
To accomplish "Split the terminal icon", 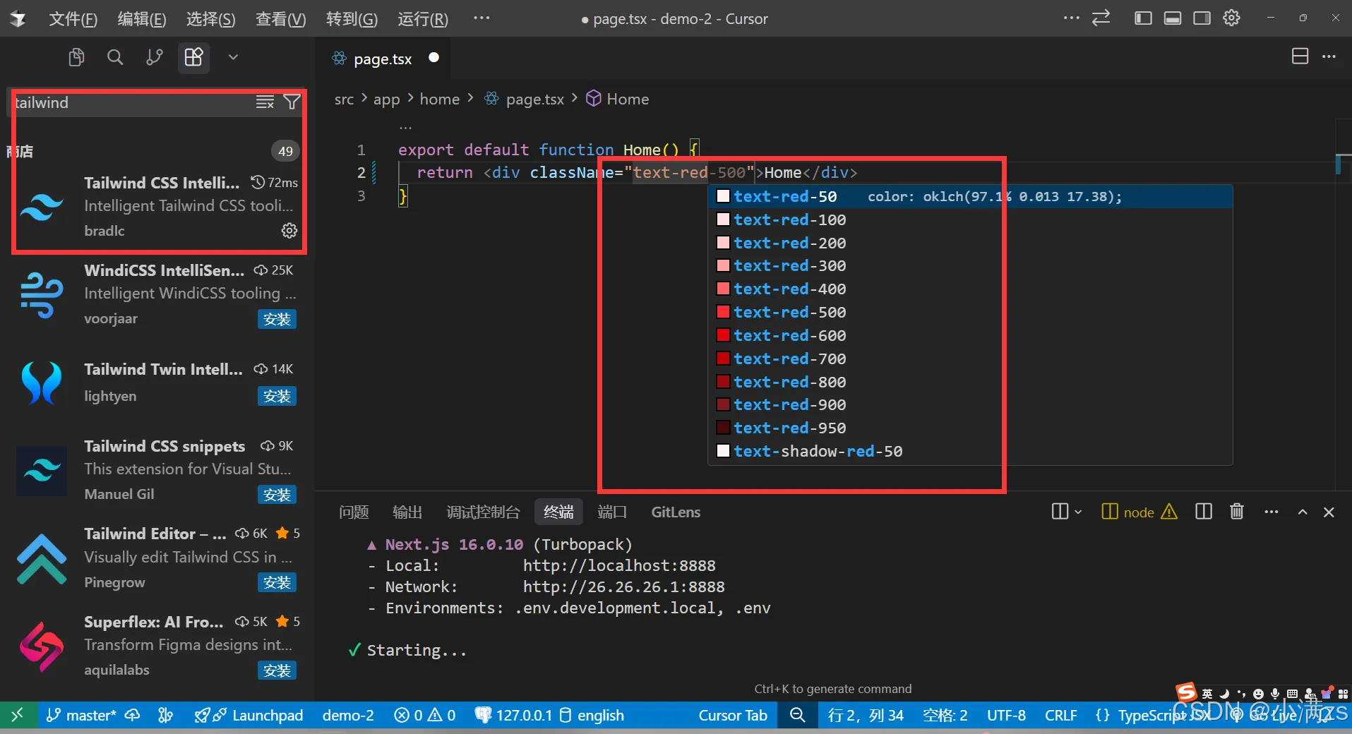I will click(x=1204, y=512).
